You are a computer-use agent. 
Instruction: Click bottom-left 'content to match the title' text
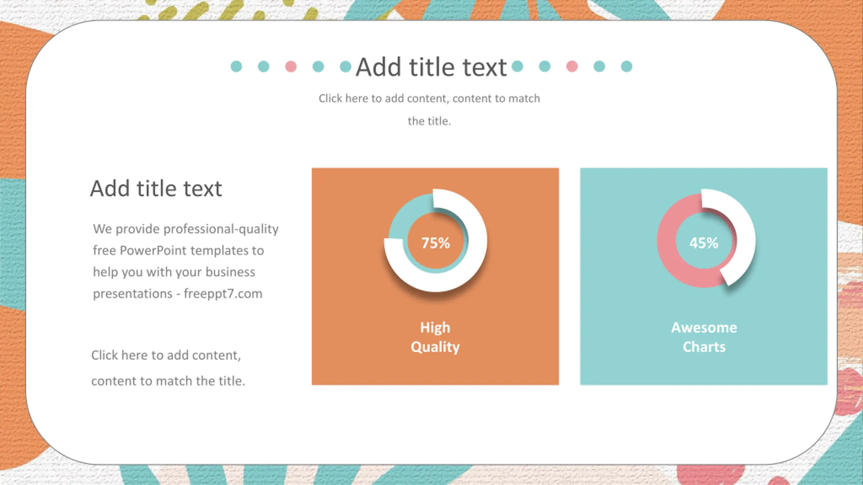(168, 381)
